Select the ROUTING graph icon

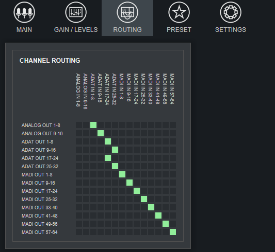coord(127,12)
